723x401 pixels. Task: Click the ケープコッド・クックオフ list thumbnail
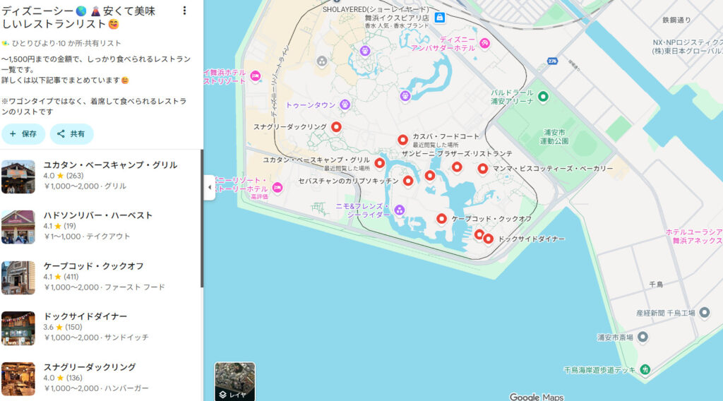click(18, 277)
